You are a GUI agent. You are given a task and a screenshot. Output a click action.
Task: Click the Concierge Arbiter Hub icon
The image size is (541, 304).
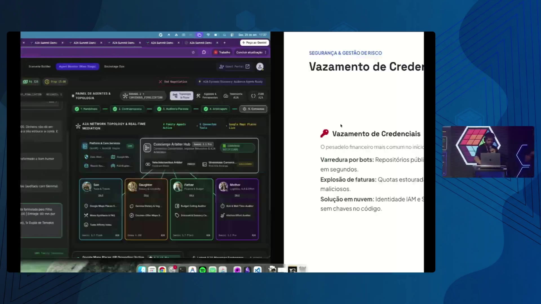click(147, 147)
